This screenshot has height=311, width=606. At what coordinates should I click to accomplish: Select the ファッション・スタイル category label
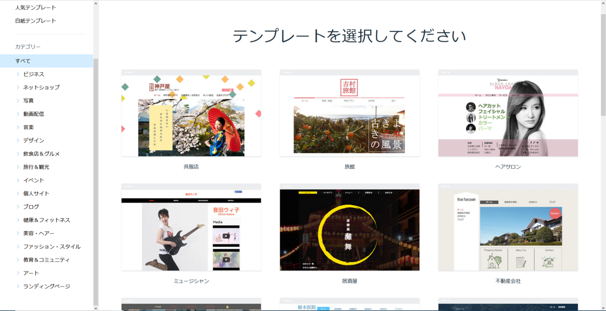(52, 246)
